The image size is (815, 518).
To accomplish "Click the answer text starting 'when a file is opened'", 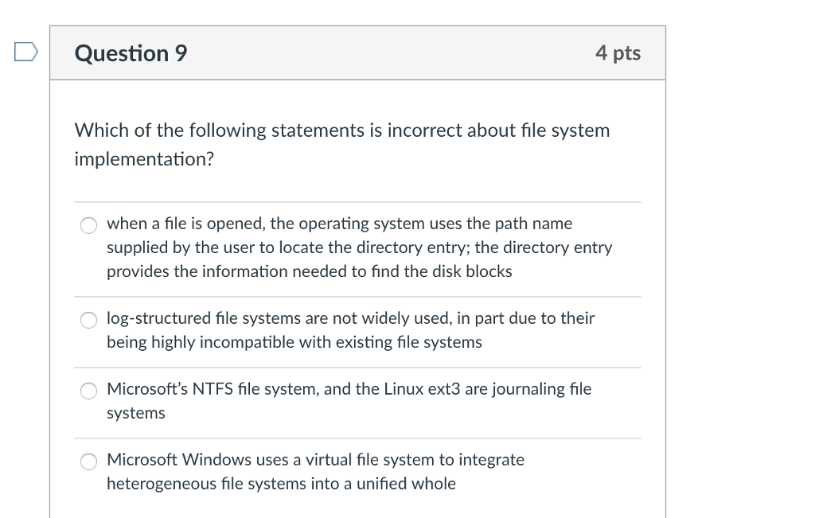I will click(359, 247).
